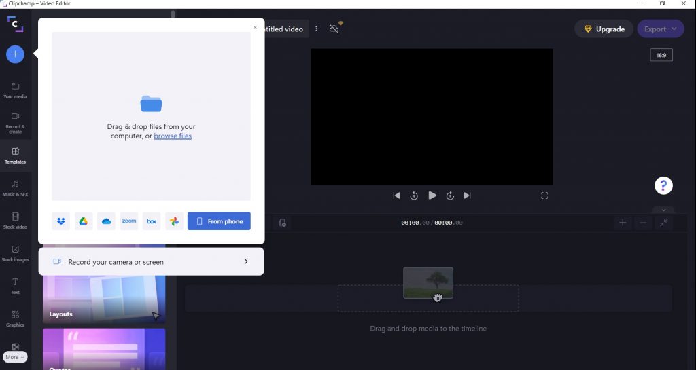Open the Quotes template category
This screenshot has width=696, height=370.
104,349
